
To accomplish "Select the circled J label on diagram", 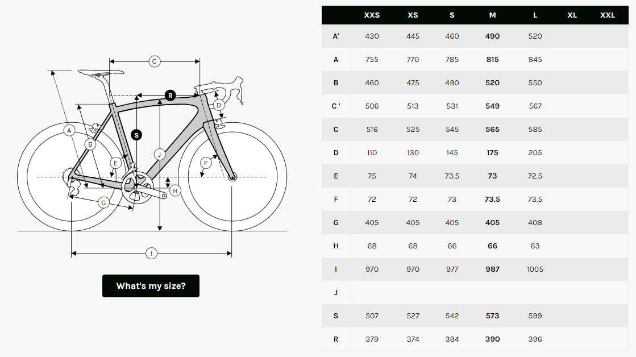I will coord(160,154).
